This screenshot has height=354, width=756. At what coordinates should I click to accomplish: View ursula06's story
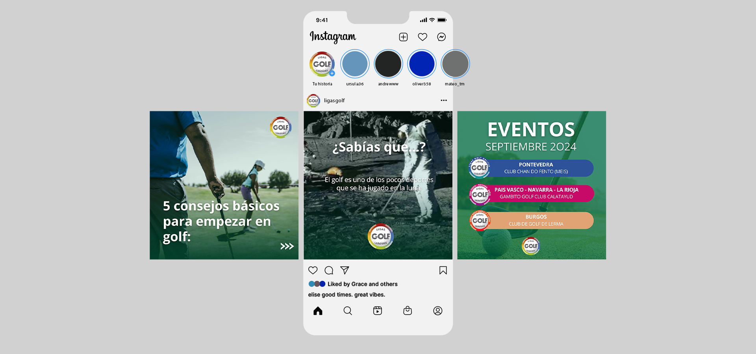pyautogui.click(x=355, y=64)
